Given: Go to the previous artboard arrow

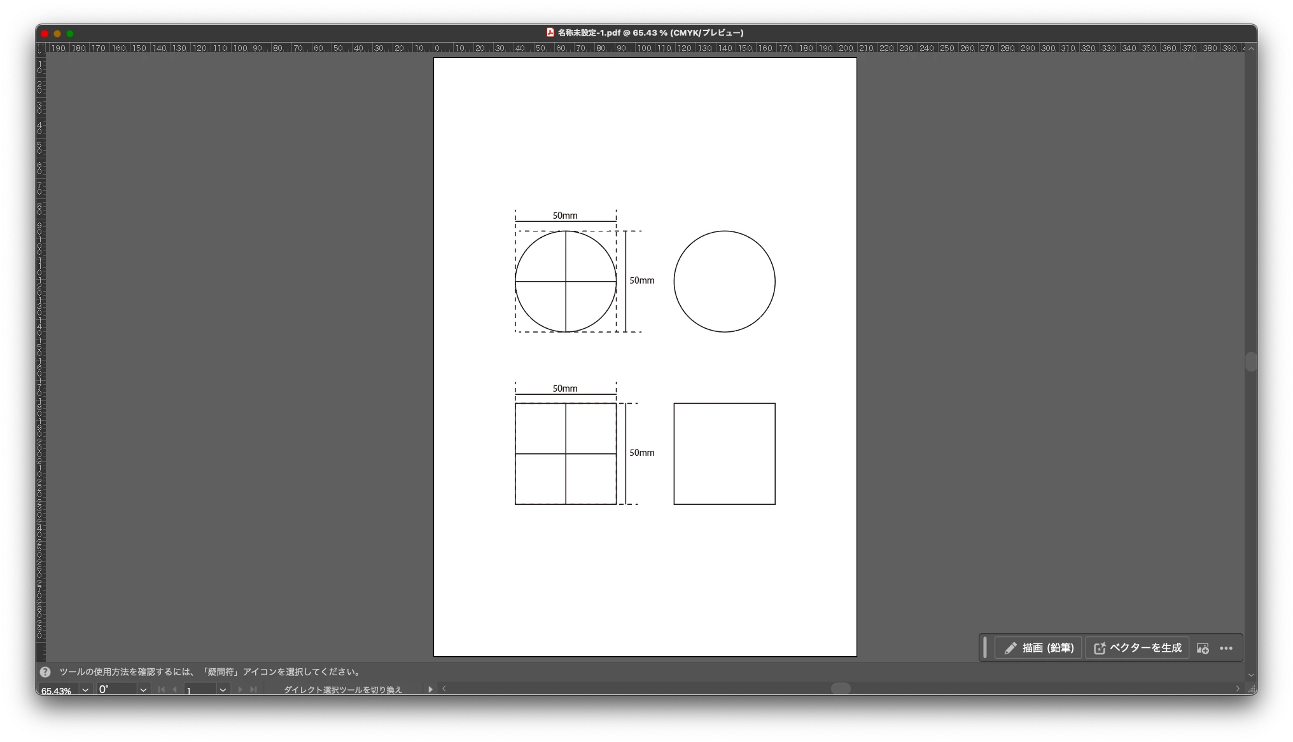Looking at the screenshot, I should [174, 690].
